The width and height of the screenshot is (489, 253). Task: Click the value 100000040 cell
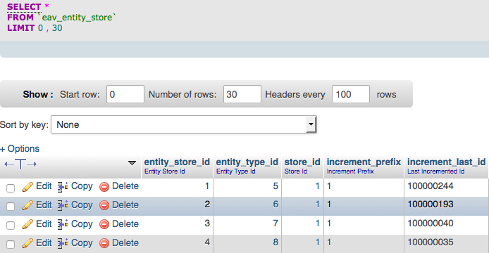pos(431,223)
